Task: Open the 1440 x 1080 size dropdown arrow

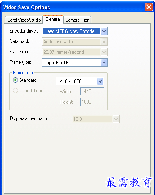Action: [101, 81]
